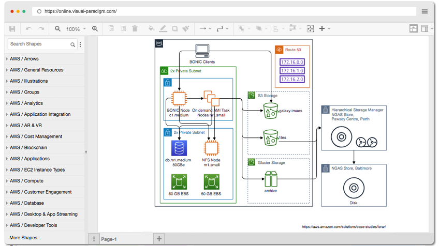Switch to the Page-1 tab
Viewport: 439px width, 246px height.
tap(109, 239)
